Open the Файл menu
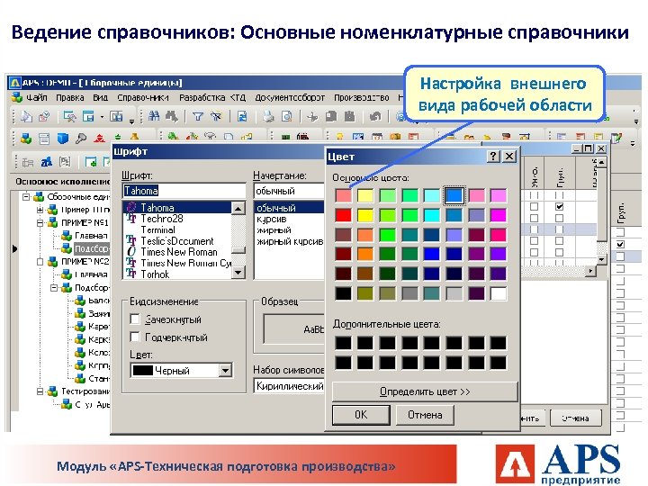The height and width of the screenshot is (486, 648). coord(37,98)
